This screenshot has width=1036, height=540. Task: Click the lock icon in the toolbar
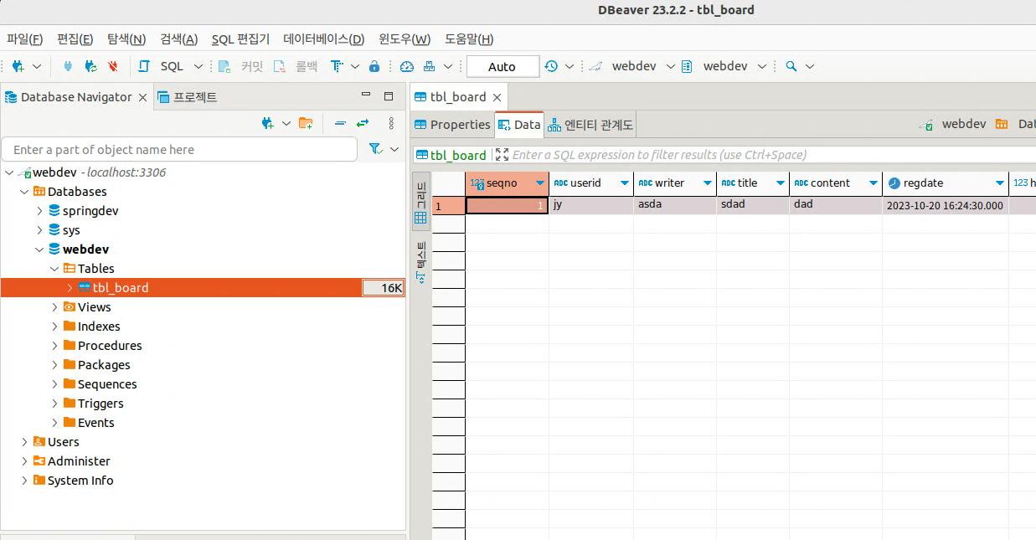[x=374, y=66]
